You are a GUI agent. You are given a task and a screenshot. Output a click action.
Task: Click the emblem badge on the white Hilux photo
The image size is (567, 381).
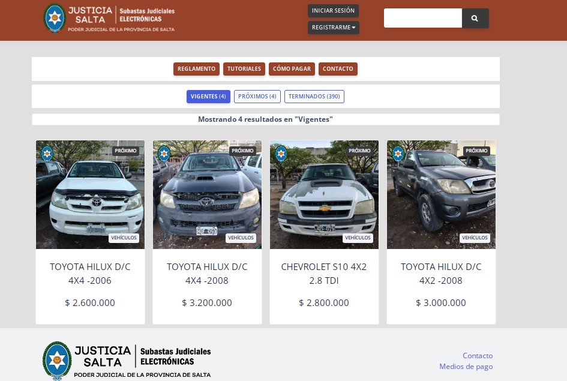tap(47, 154)
